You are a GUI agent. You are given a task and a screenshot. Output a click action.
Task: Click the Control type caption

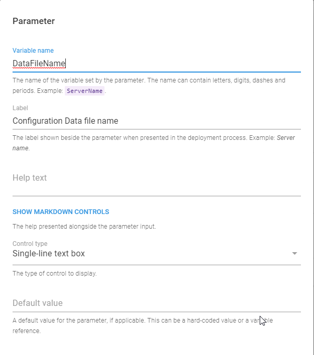[30, 244]
